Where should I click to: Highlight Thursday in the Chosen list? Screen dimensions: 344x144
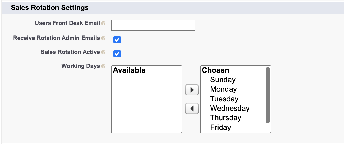(x=225, y=118)
